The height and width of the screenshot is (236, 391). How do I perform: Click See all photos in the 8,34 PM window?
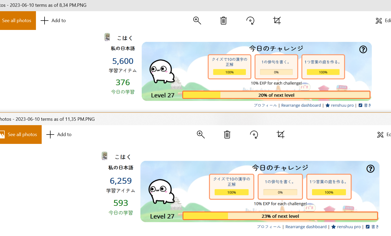pyautogui.click(x=18, y=21)
